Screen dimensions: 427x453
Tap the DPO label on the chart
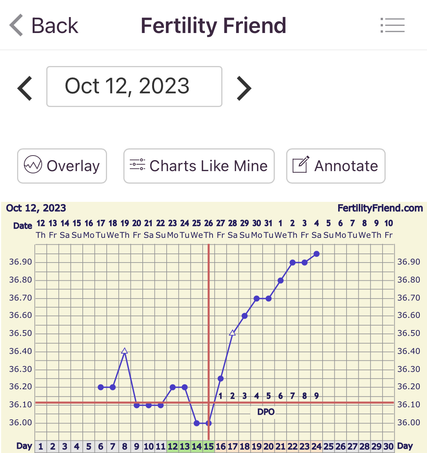[266, 412]
